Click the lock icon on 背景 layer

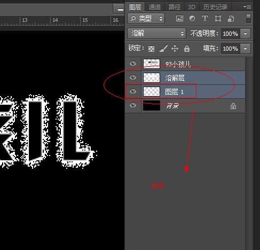[233, 106]
